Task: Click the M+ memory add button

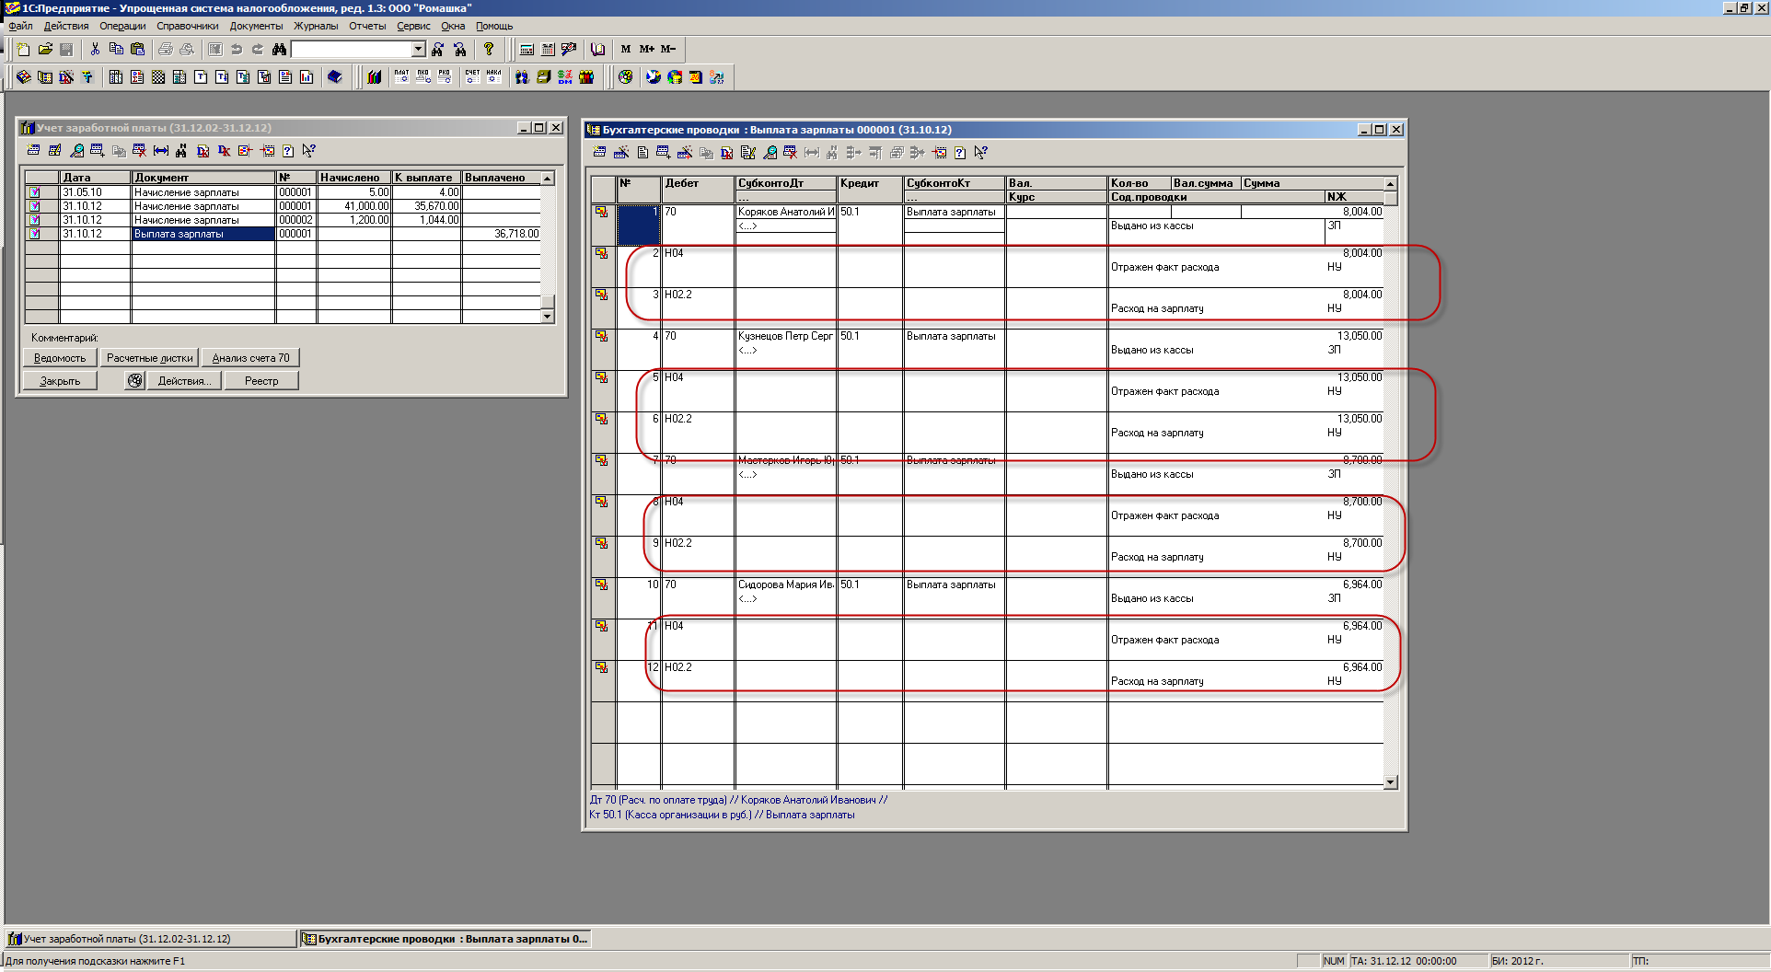Action: tap(647, 49)
